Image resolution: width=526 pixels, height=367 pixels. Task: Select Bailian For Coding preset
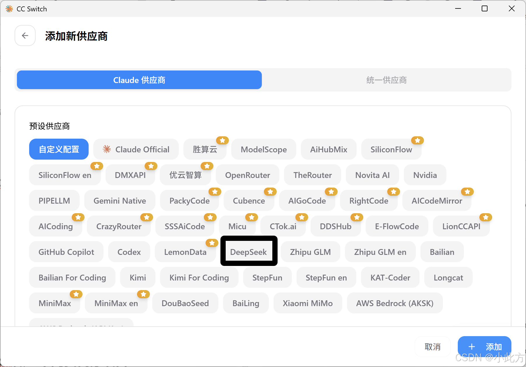(72, 277)
